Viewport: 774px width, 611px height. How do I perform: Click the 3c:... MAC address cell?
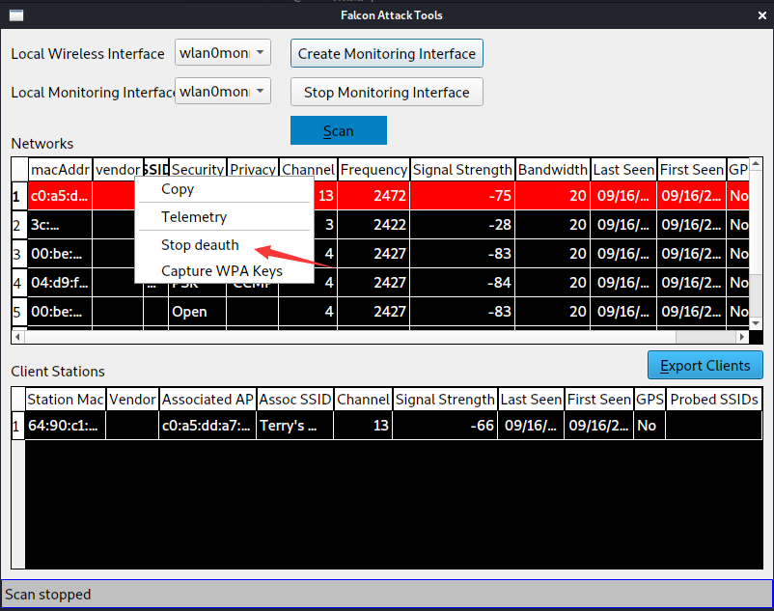click(60, 225)
